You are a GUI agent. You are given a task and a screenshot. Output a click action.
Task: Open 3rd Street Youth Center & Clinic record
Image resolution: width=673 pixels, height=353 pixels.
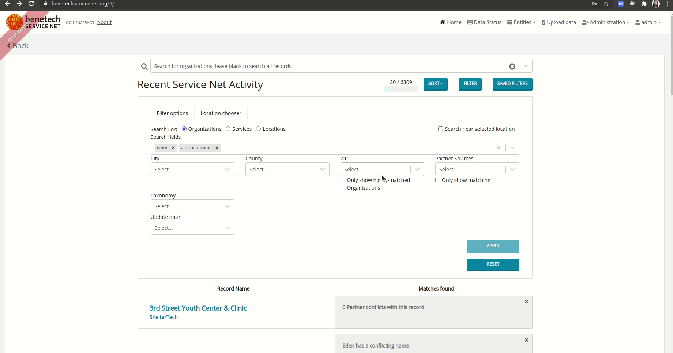click(x=198, y=308)
